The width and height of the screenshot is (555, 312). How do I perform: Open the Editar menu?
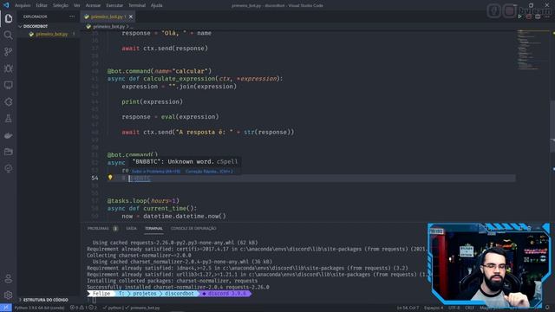42,5
